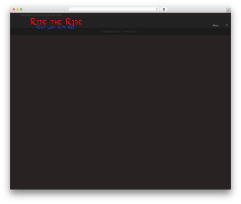This screenshot has width=241, height=204.
Task: Click the new tab plus button
Action: pos(228,11)
